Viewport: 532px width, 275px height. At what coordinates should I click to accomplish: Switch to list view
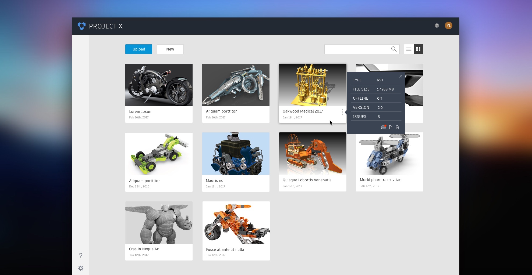click(409, 49)
